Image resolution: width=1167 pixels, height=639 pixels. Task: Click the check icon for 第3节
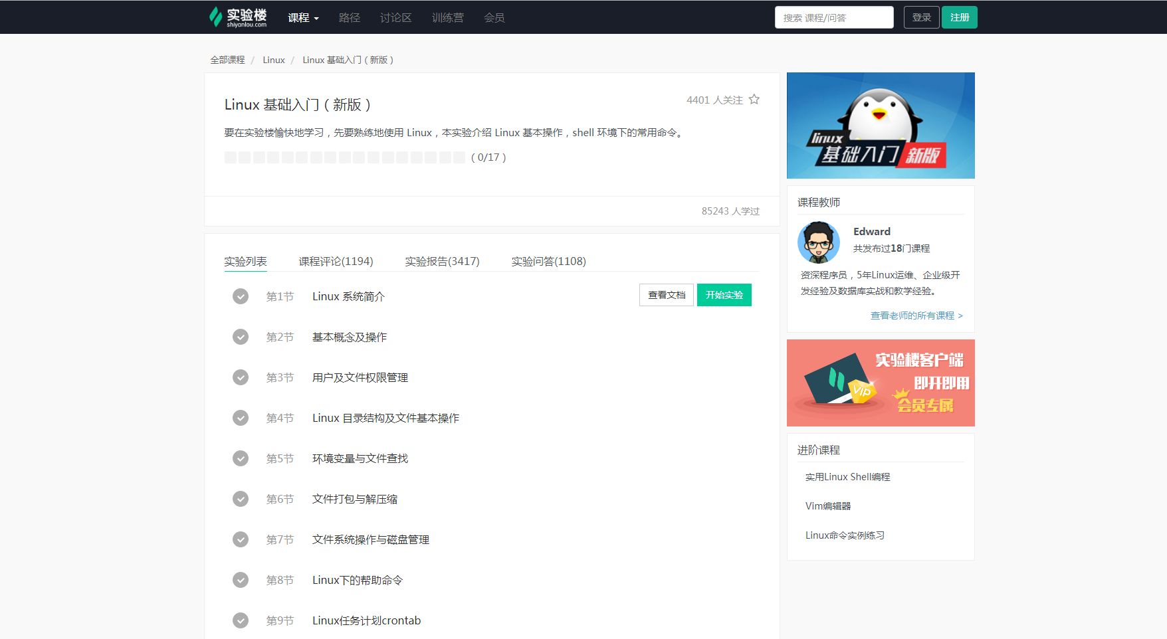(241, 377)
